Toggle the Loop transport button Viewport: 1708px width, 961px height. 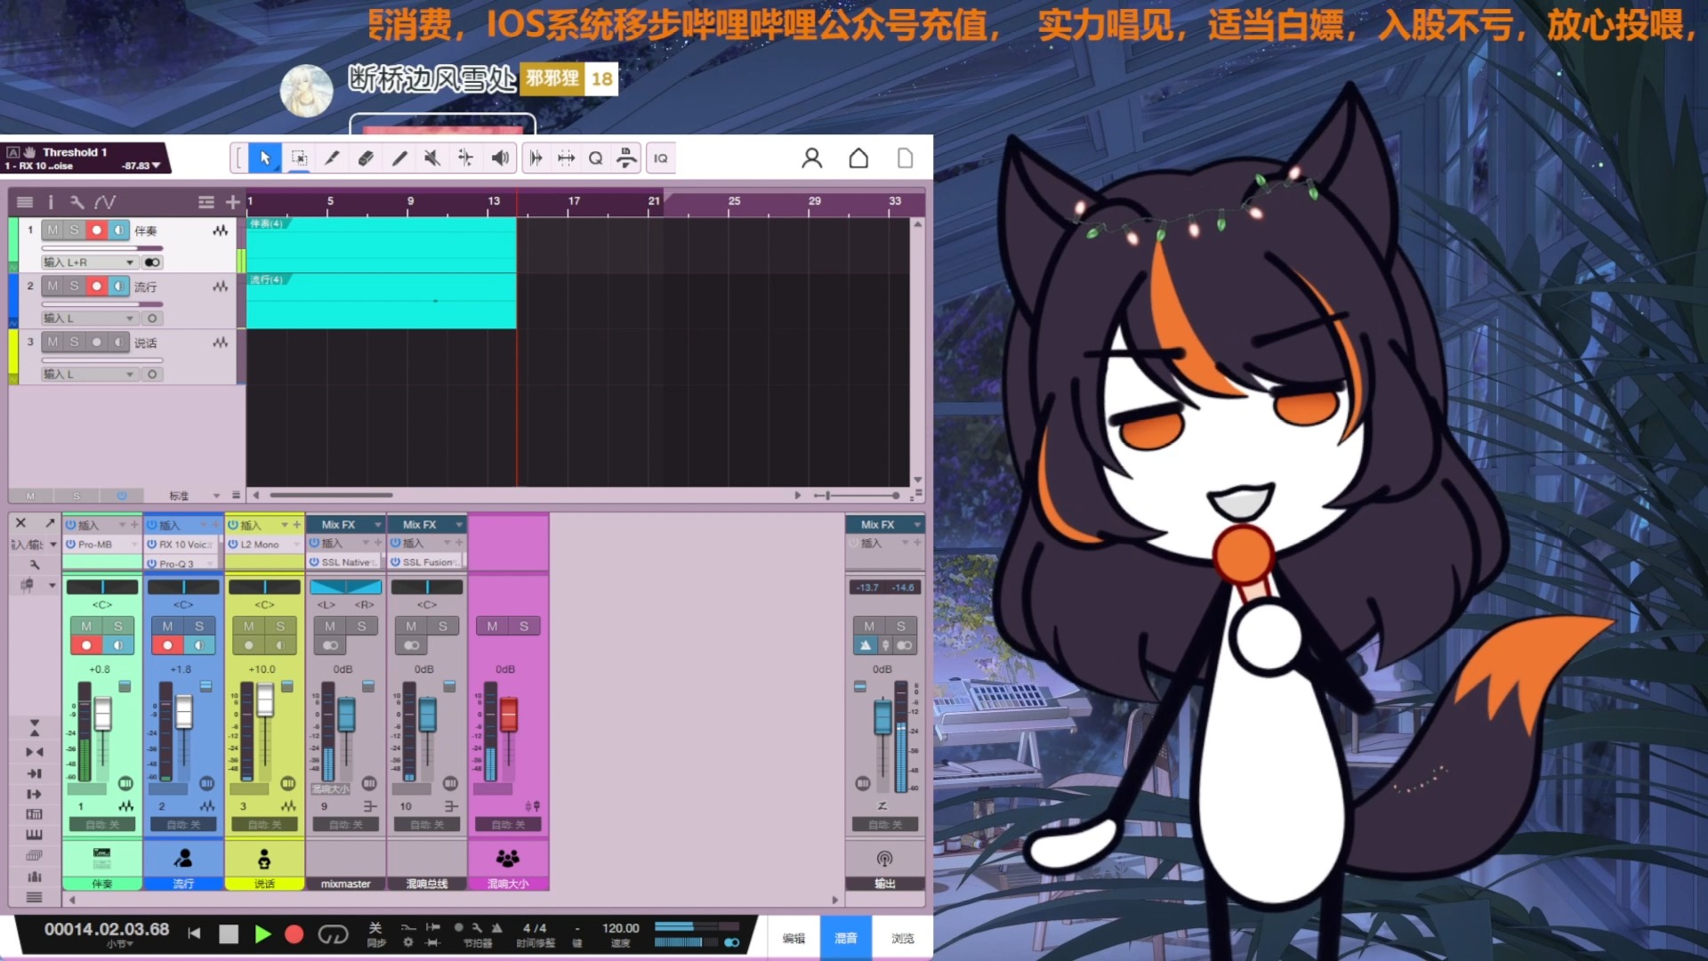(x=333, y=934)
